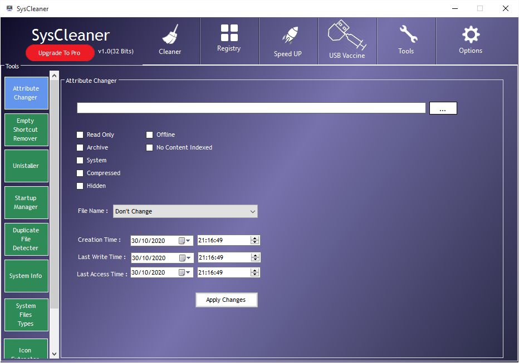This screenshot has width=519, height=363.
Task: Click the browse (...) button
Action: [443, 108]
